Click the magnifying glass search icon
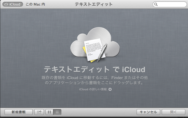Viewport: 188px width, 118px height. (156, 4)
